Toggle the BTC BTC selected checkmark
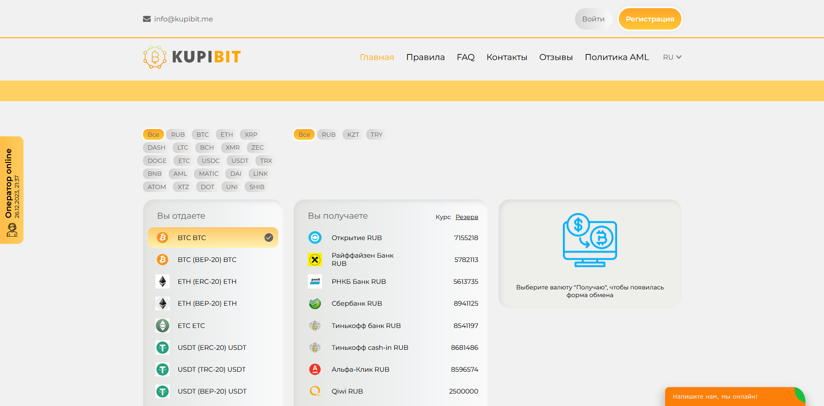The height and width of the screenshot is (406, 824). click(269, 238)
